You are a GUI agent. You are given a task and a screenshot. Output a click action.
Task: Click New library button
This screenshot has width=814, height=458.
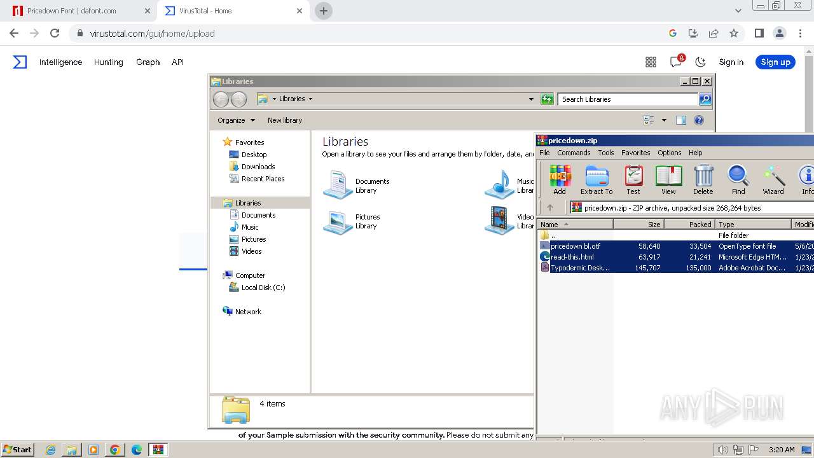(x=285, y=120)
